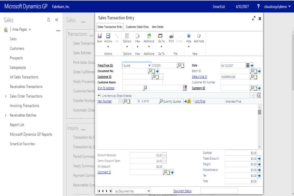The width and height of the screenshot is (294, 196).
Task: Click the Currency ID expansion arrow
Action: tap(259, 88)
